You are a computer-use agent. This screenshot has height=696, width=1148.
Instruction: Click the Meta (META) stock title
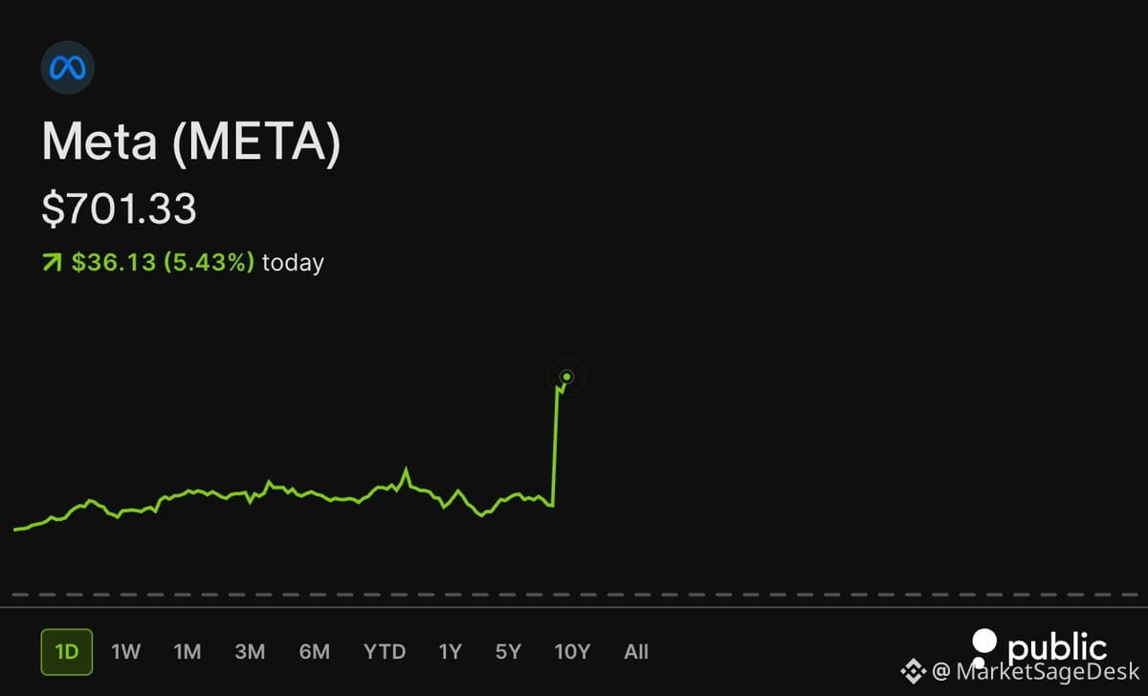tap(191, 143)
